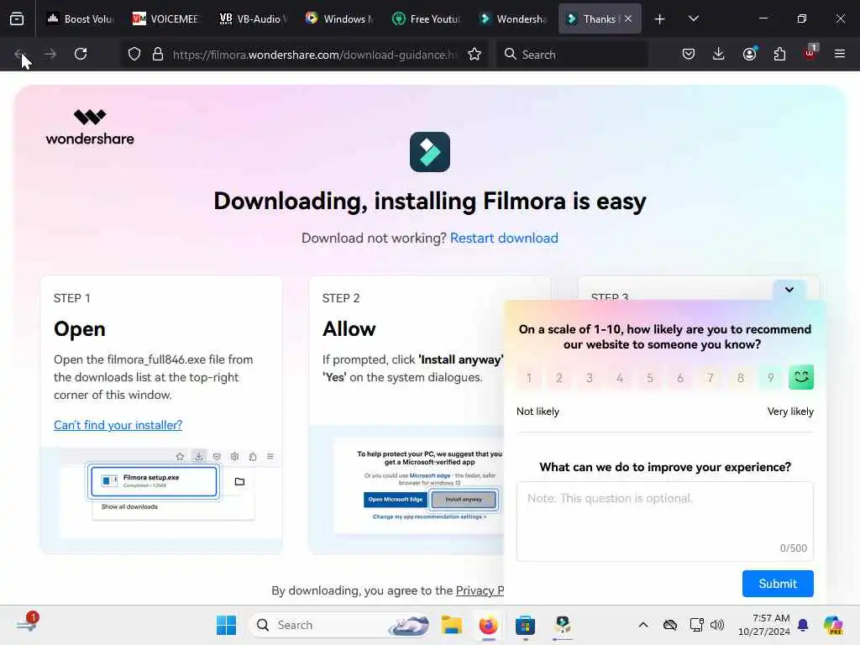Screen dimensions: 860x645
Task: Open Windows Start menu
Action: [226, 625]
